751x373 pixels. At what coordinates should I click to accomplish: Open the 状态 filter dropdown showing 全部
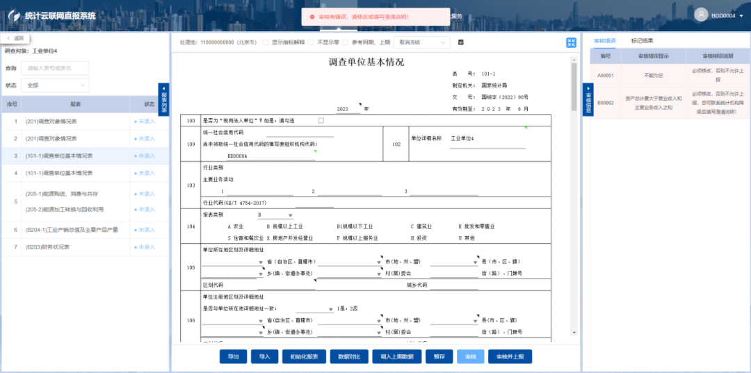coord(55,85)
